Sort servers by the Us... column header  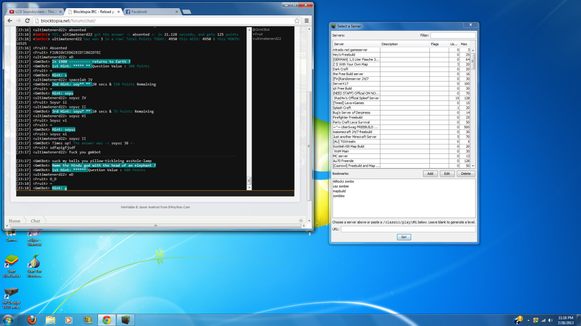454,44
